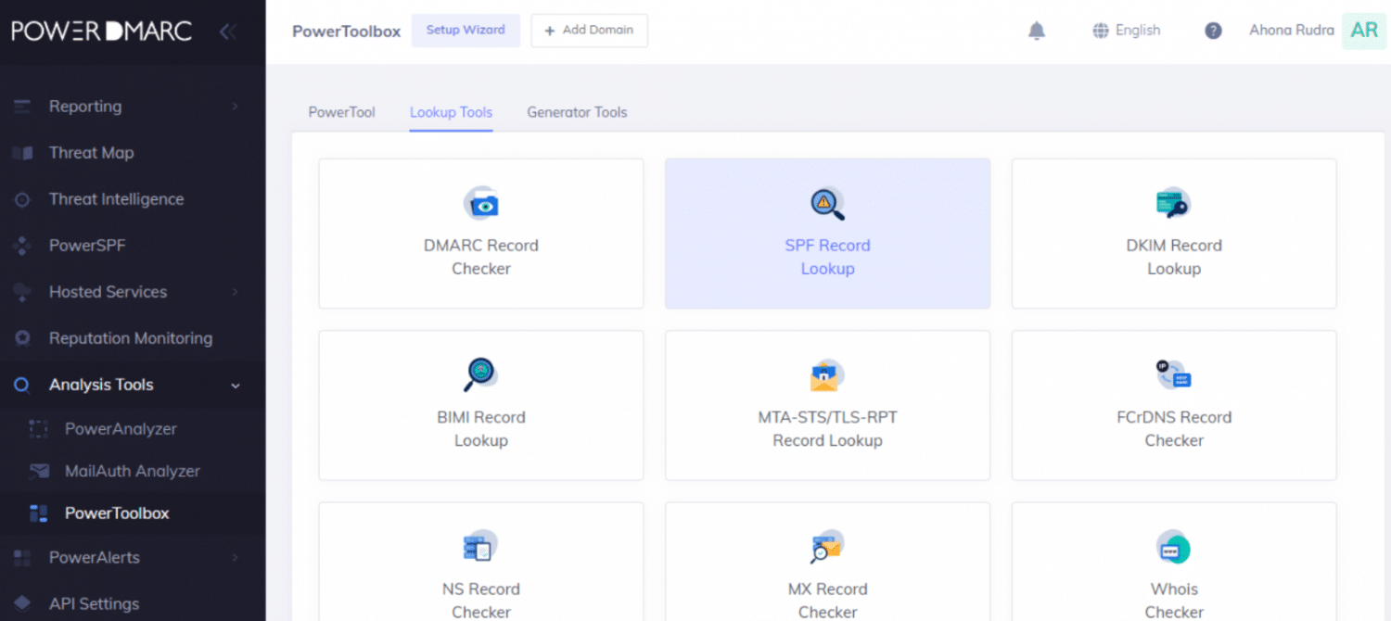Open the help question-mark icon
Image resolution: width=1391 pixels, height=621 pixels.
tap(1212, 31)
